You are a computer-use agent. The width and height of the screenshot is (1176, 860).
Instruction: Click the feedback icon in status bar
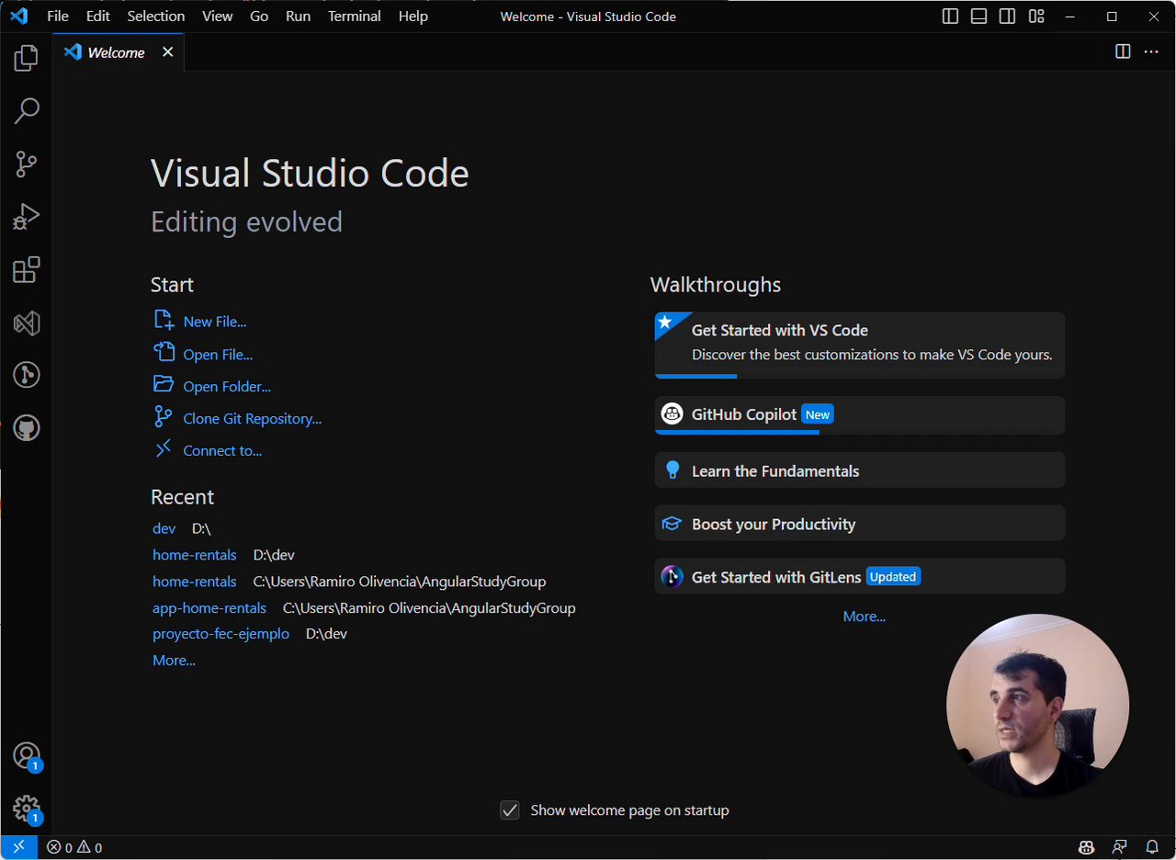[x=1119, y=847]
